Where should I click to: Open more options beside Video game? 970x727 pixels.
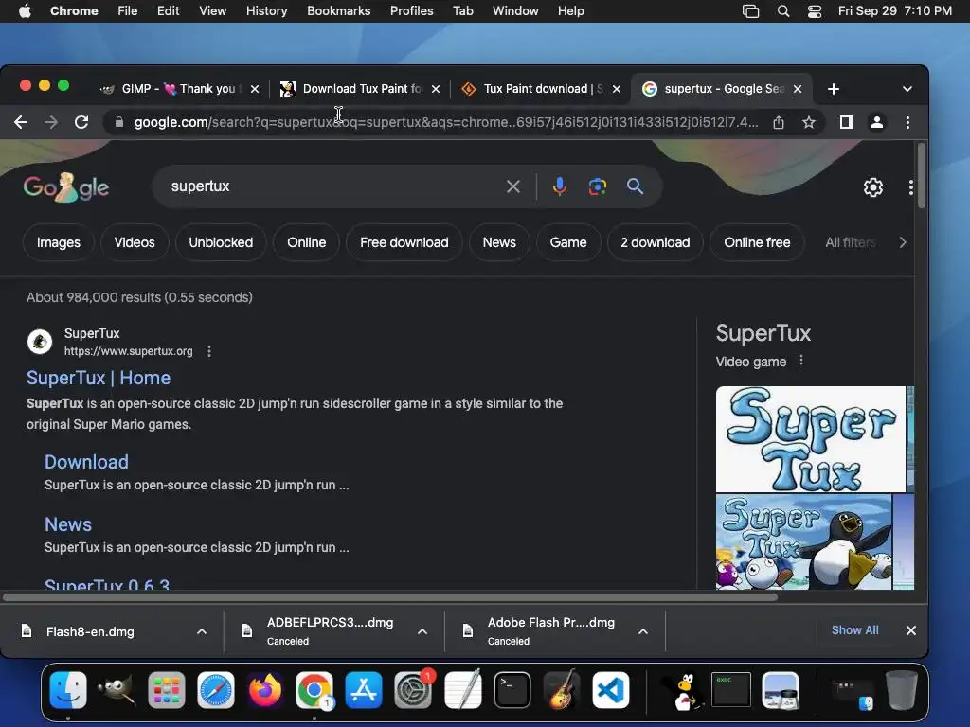[x=801, y=361]
